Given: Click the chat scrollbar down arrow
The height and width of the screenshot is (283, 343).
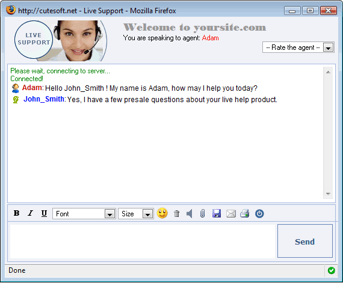Looking at the screenshot, I should coord(328,194).
